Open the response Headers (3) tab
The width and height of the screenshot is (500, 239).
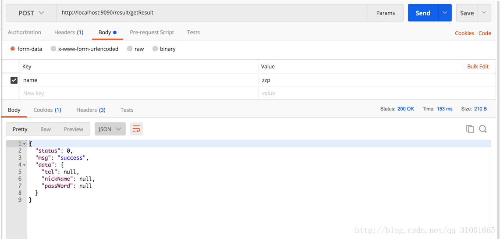pyautogui.click(x=91, y=110)
